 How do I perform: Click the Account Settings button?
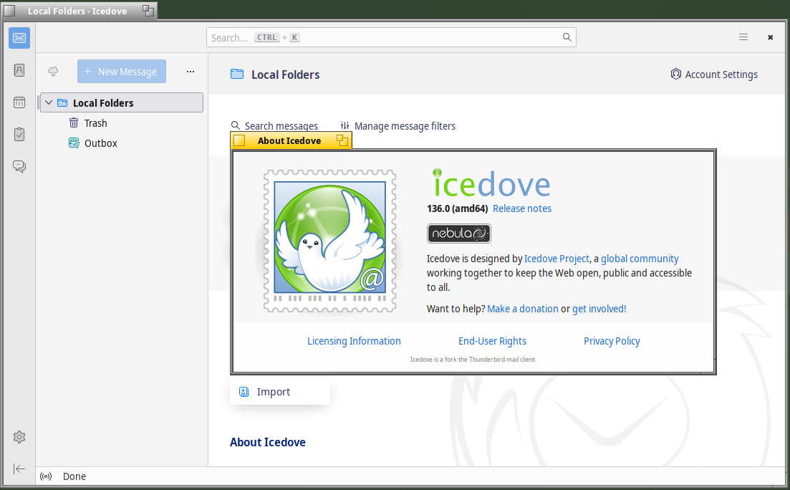click(714, 74)
